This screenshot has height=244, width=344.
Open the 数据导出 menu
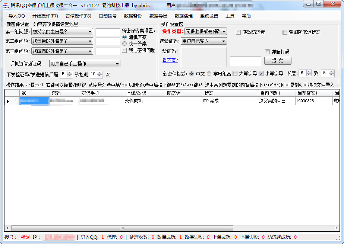pos(158,16)
